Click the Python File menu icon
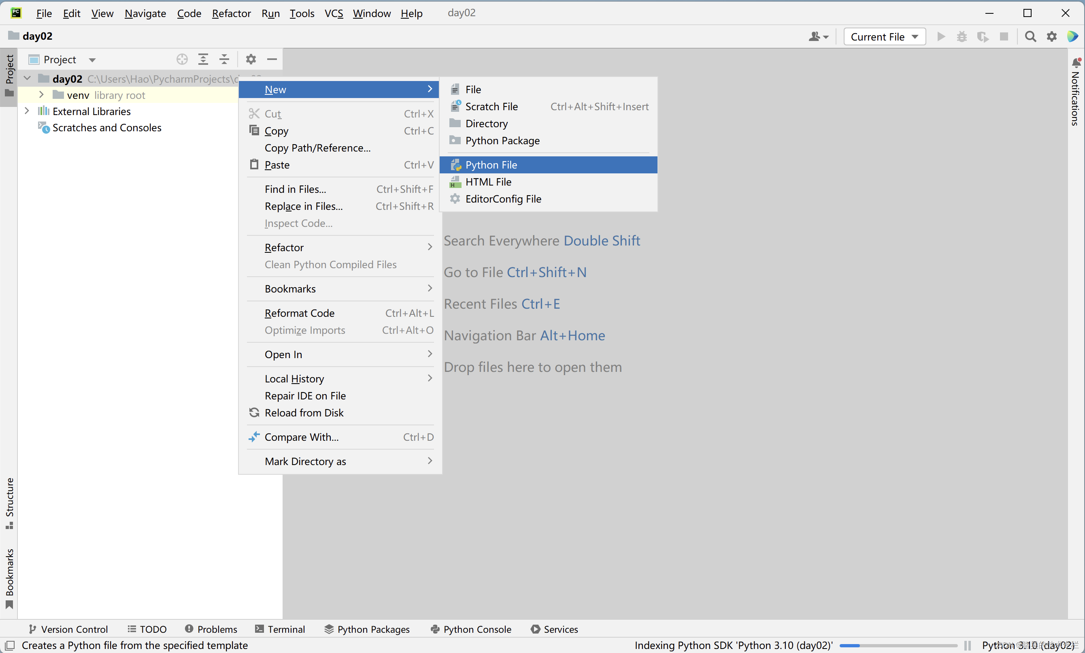Screen dimensions: 1085x653 456,164
